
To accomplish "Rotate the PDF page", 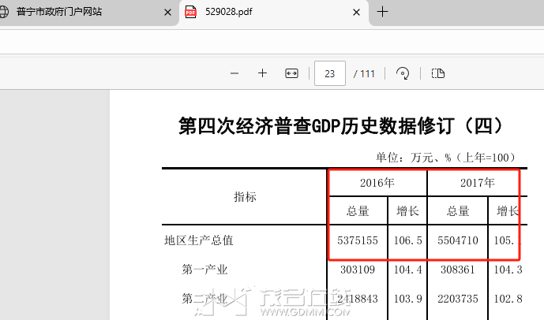I will point(403,73).
